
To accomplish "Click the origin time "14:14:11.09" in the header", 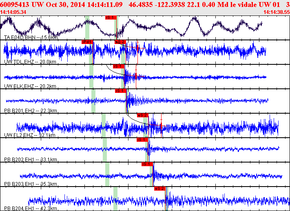I will (x=105, y=4).
